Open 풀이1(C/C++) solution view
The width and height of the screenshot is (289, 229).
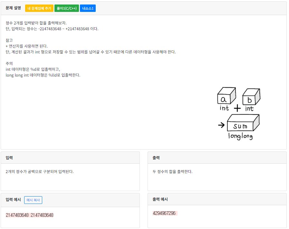[x=67, y=8]
